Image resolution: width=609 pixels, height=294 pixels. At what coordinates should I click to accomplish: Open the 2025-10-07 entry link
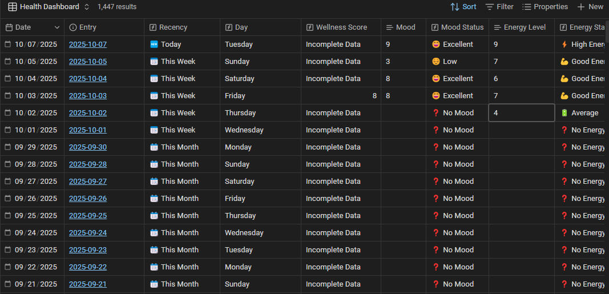[x=88, y=45]
